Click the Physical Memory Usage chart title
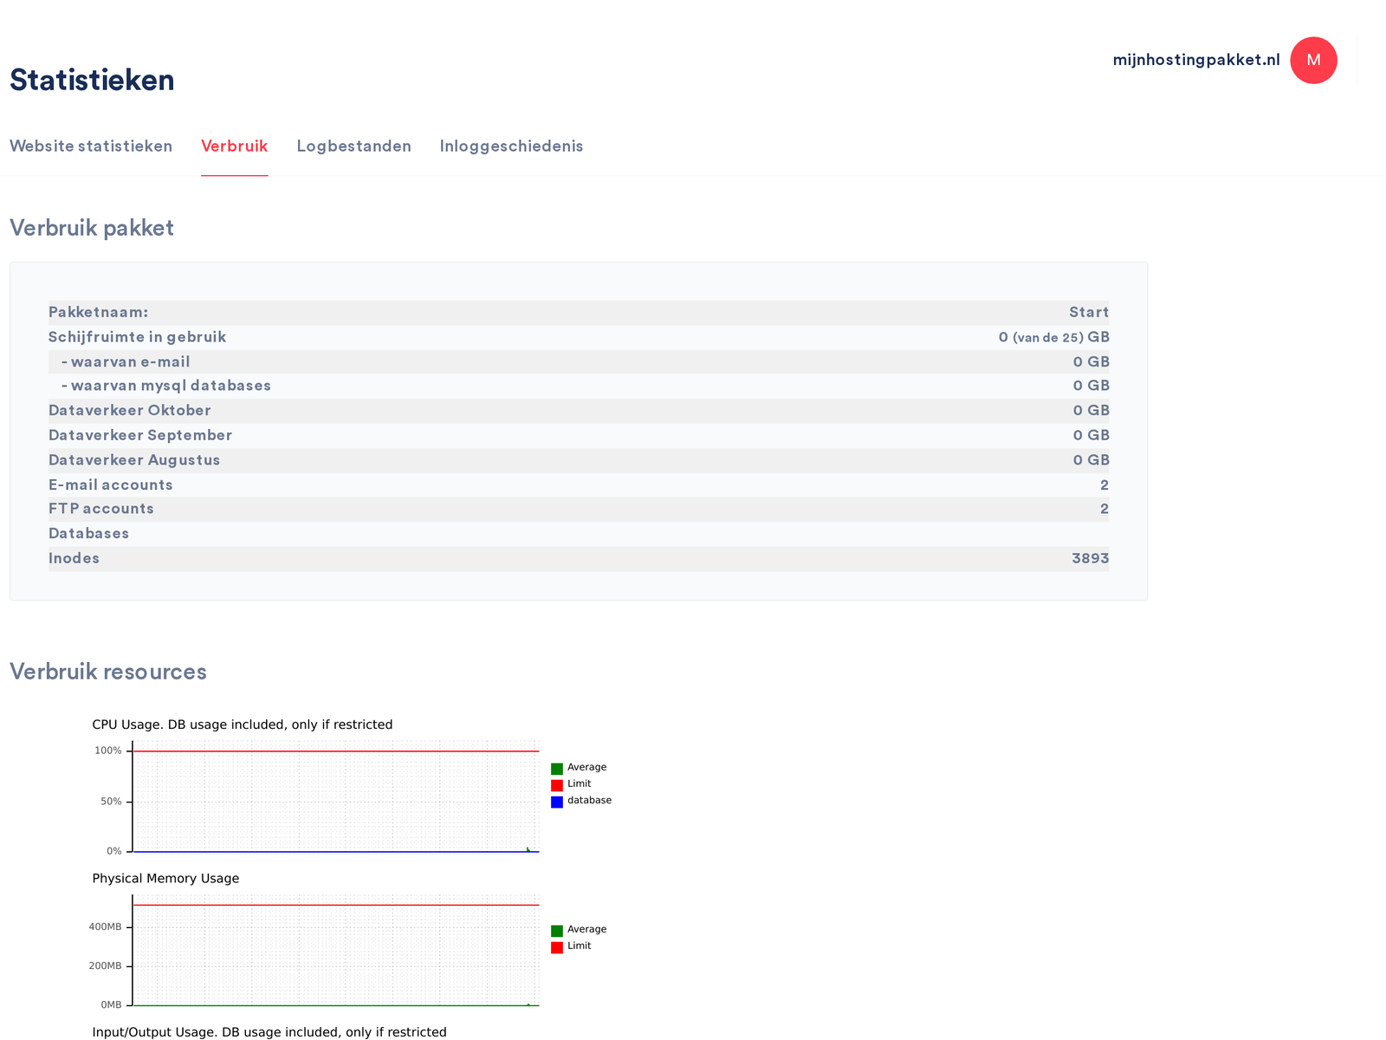 (x=165, y=879)
